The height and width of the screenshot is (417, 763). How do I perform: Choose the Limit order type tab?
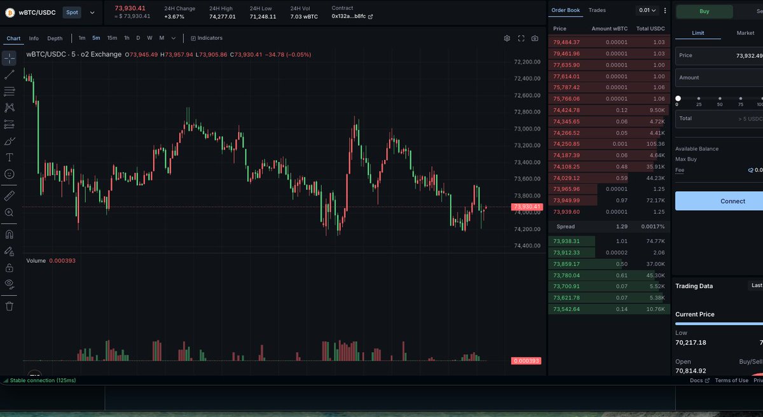point(698,33)
